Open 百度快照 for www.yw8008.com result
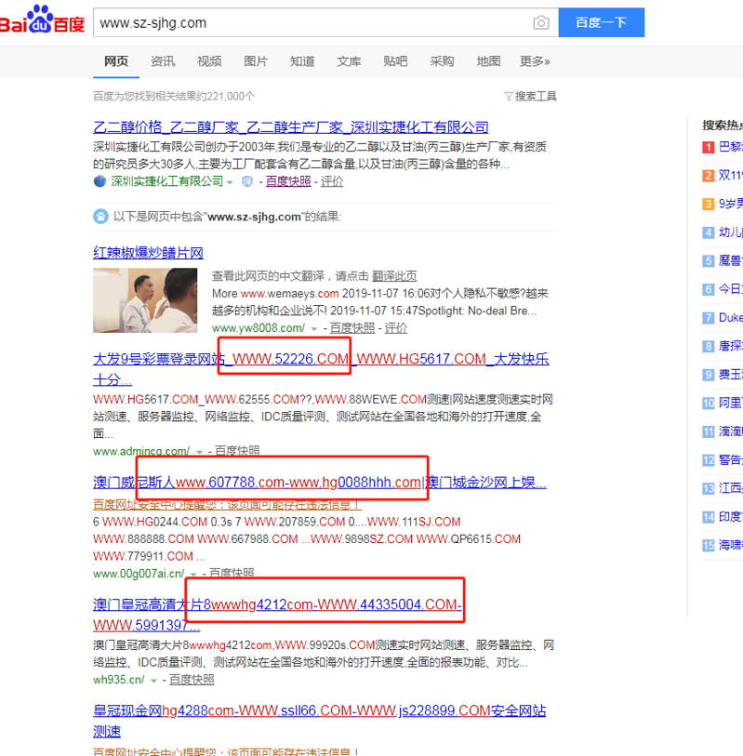This screenshot has width=743, height=756. pos(352,328)
